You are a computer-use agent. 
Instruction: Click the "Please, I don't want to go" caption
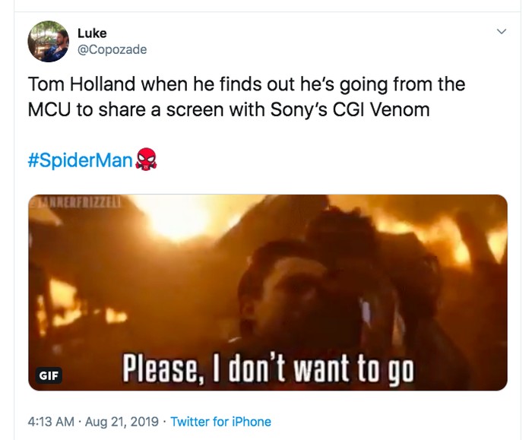click(x=268, y=369)
